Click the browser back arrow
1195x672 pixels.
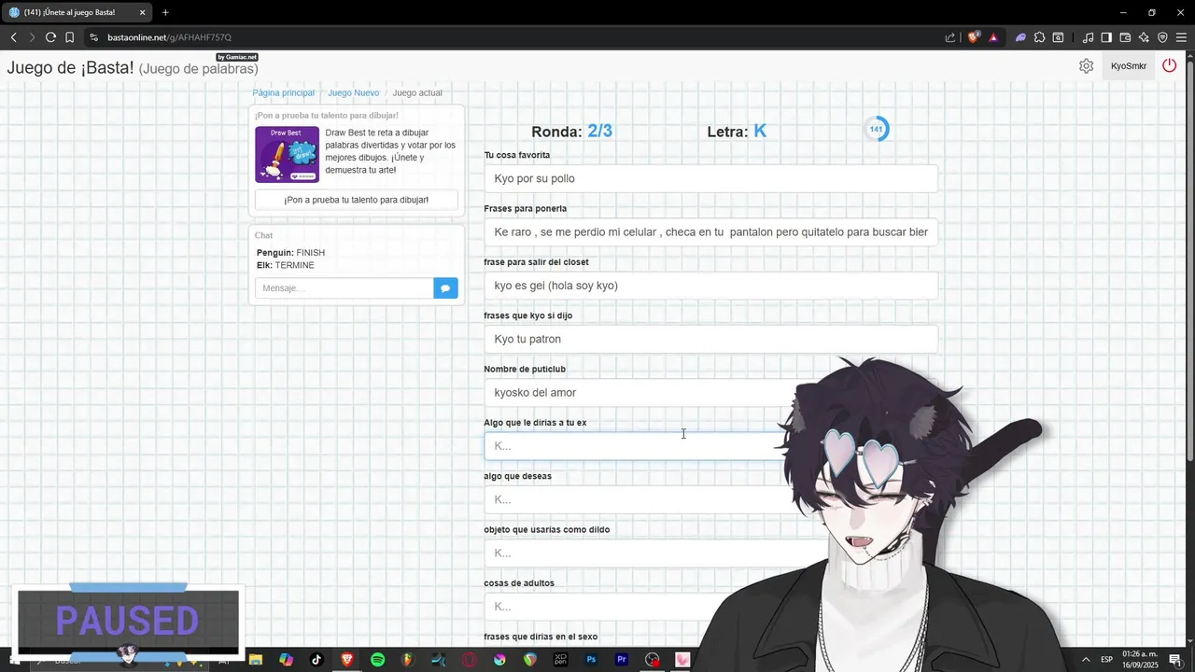[13, 37]
